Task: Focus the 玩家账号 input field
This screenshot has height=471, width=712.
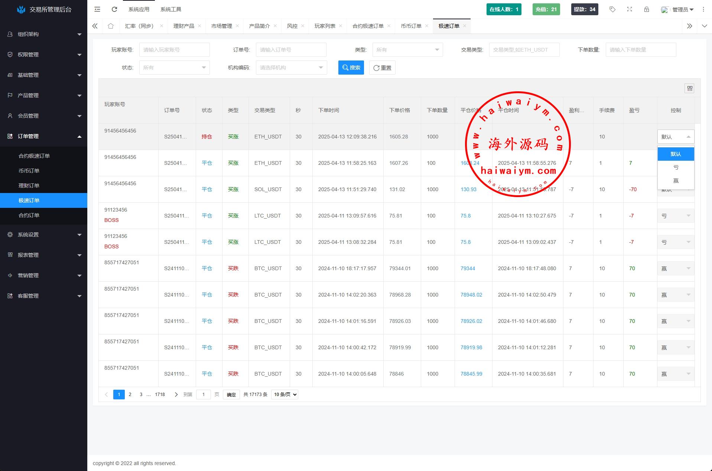Action: coord(174,50)
